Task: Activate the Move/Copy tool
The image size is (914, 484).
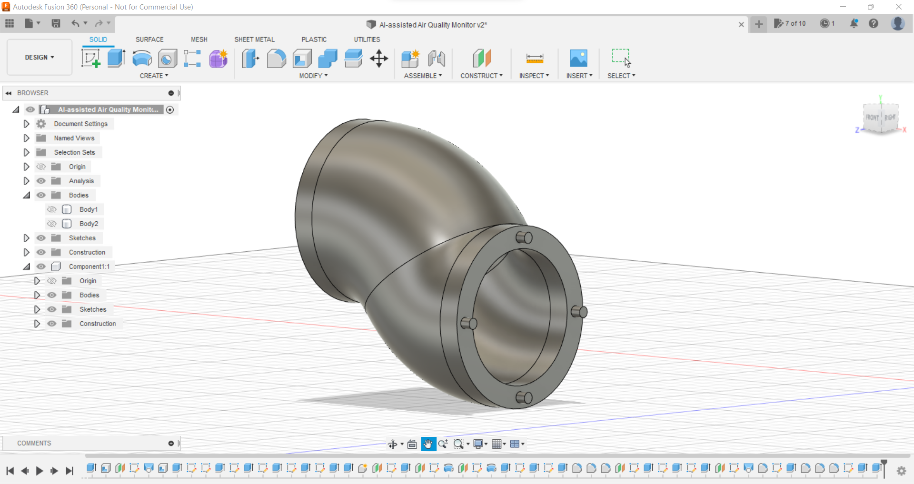Action: click(x=379, y=59)
